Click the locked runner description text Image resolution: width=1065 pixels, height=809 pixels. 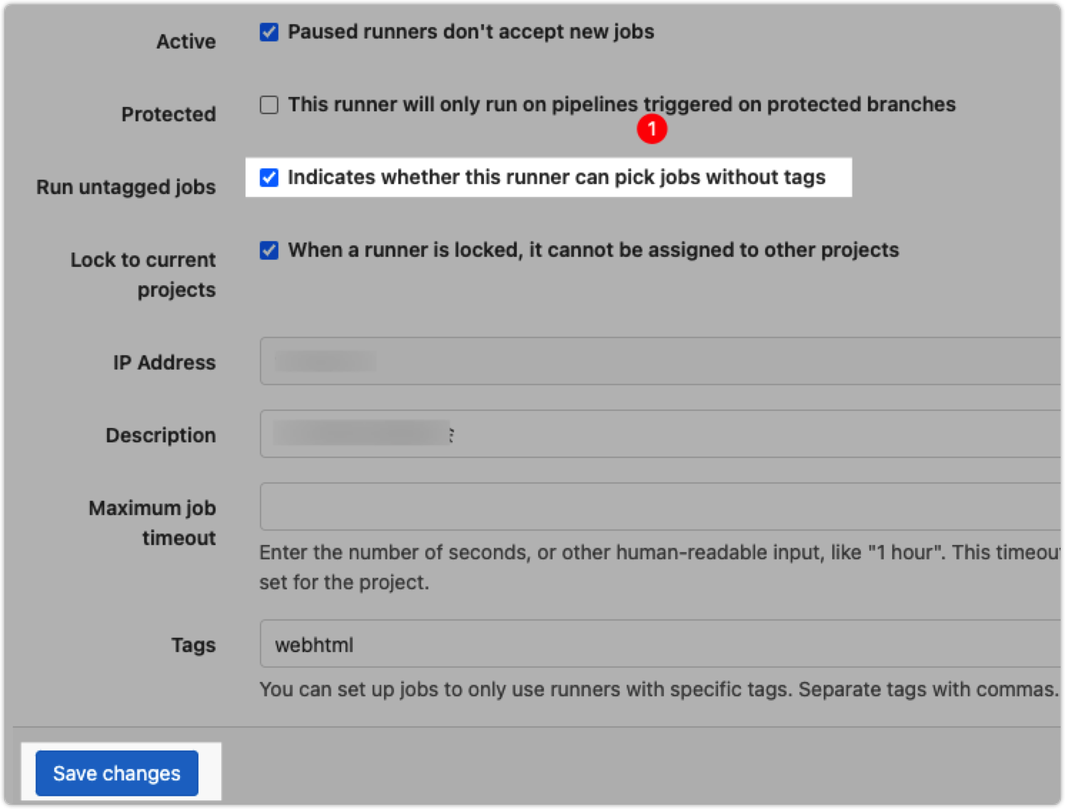pyautogui.click(x=592, y=250)
